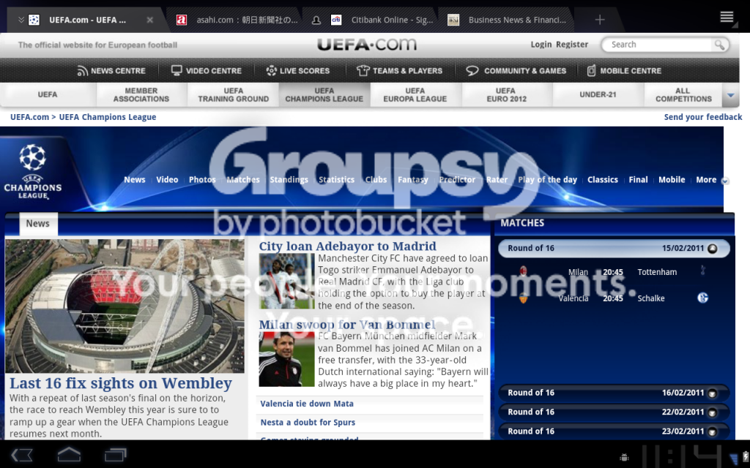This screenshot has width=750, height=468.
Task: Open the Wembley stadium photo
Action: (125, 306)
